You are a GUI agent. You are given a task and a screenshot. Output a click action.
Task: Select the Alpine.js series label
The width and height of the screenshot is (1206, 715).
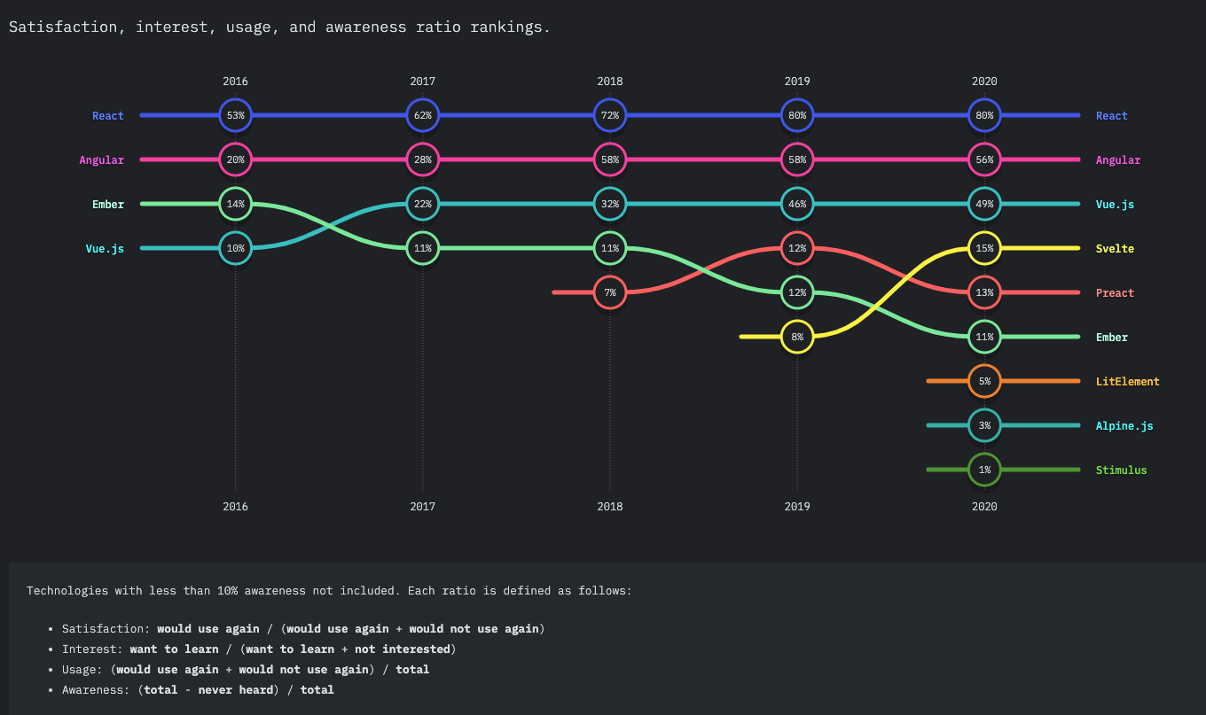pos(1124,426)
